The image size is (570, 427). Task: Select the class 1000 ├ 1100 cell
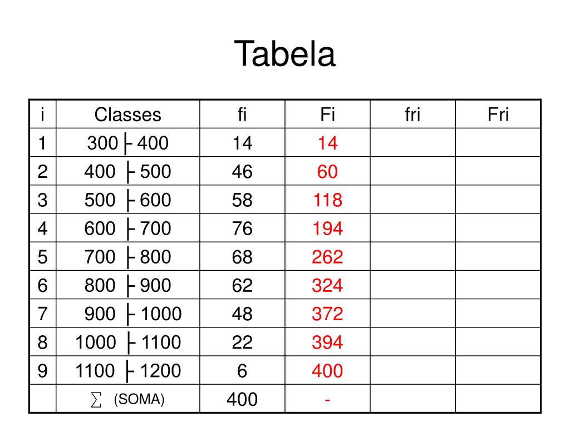pyautogui.click(x=127, y=342)
